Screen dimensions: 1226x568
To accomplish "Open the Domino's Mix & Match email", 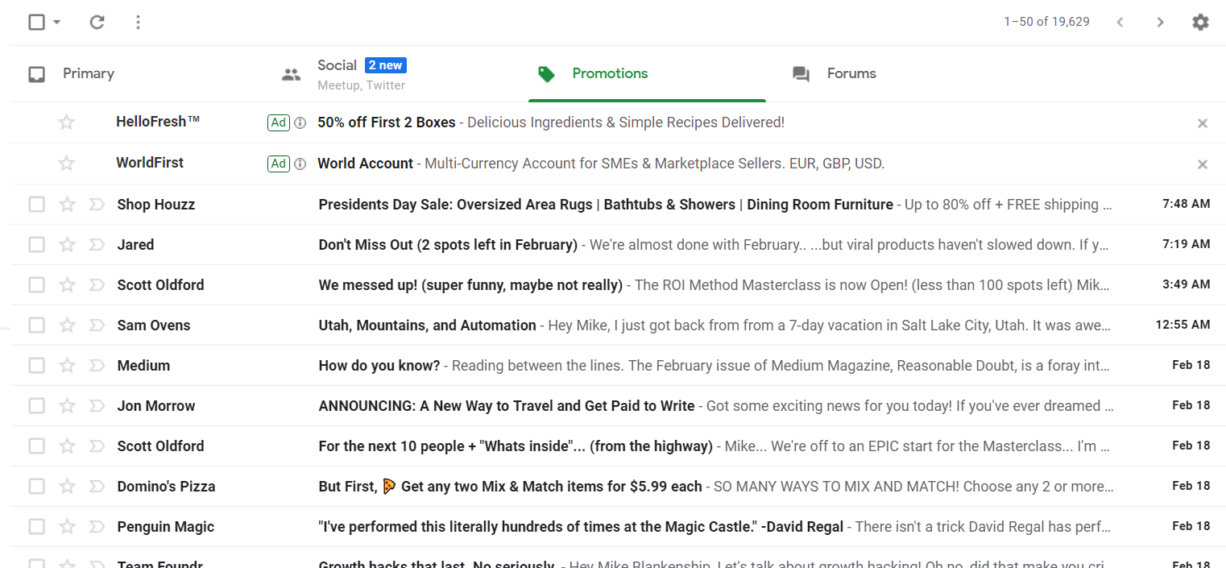I will [618, 487].
